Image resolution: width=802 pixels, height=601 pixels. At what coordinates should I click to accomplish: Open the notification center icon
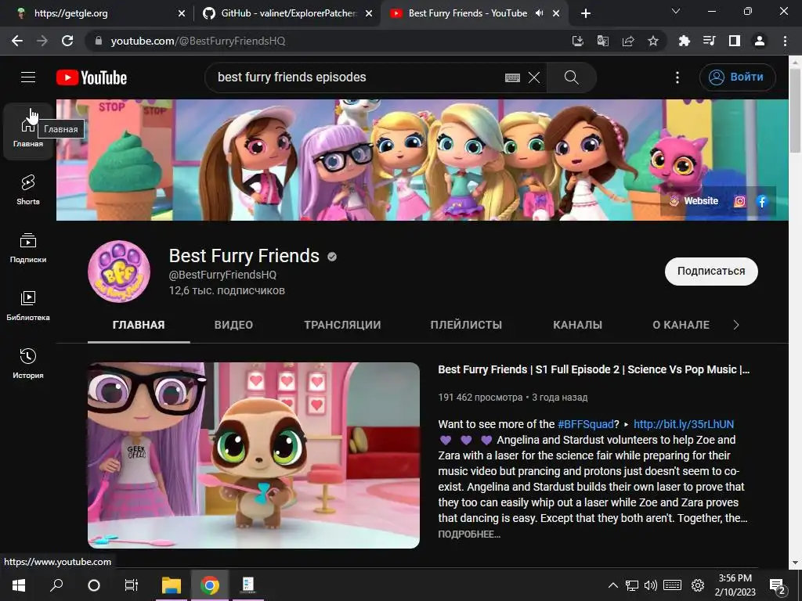click(x=778, y=585)
